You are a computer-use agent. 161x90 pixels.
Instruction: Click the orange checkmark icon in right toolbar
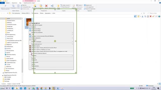click(x=153, y=16)
